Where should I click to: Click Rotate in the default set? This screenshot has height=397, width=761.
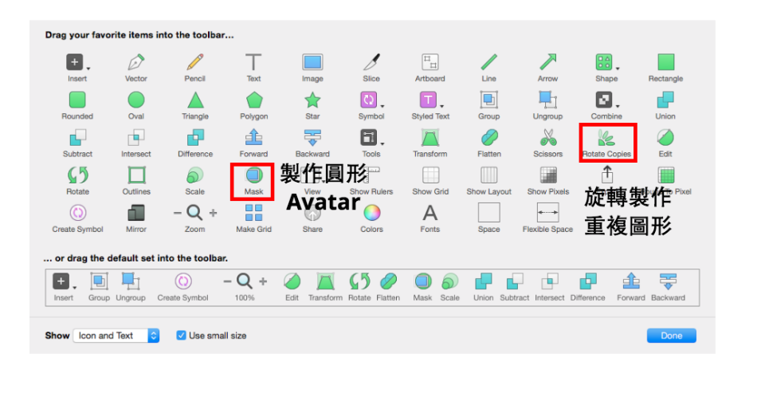(359, 287)
